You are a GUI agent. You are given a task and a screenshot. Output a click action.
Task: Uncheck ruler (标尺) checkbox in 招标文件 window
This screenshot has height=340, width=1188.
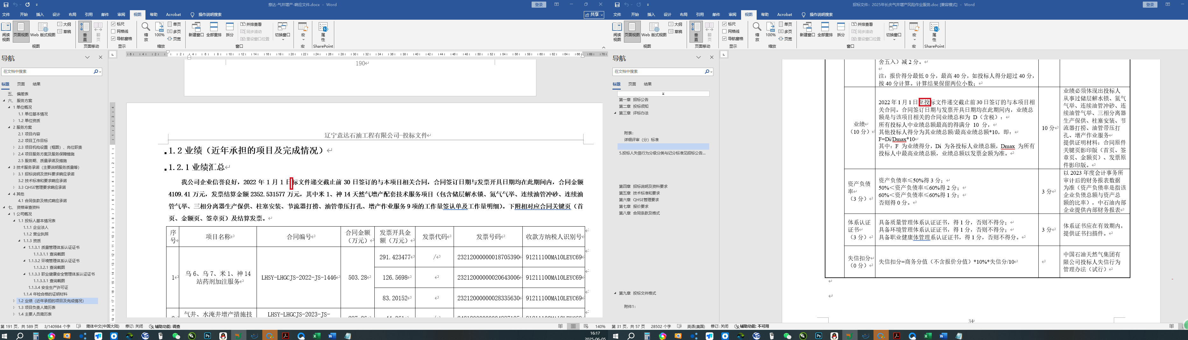pos(725,24)
